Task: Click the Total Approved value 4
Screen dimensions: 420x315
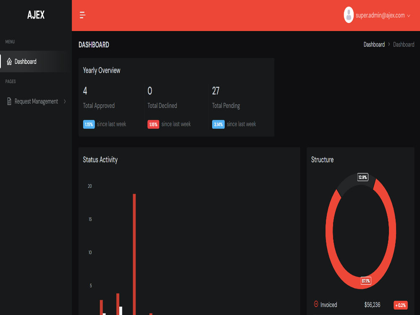Action: point(85,91)
